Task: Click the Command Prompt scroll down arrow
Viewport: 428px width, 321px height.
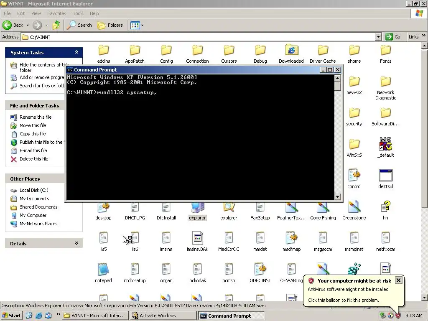Action: click(337, 196)
